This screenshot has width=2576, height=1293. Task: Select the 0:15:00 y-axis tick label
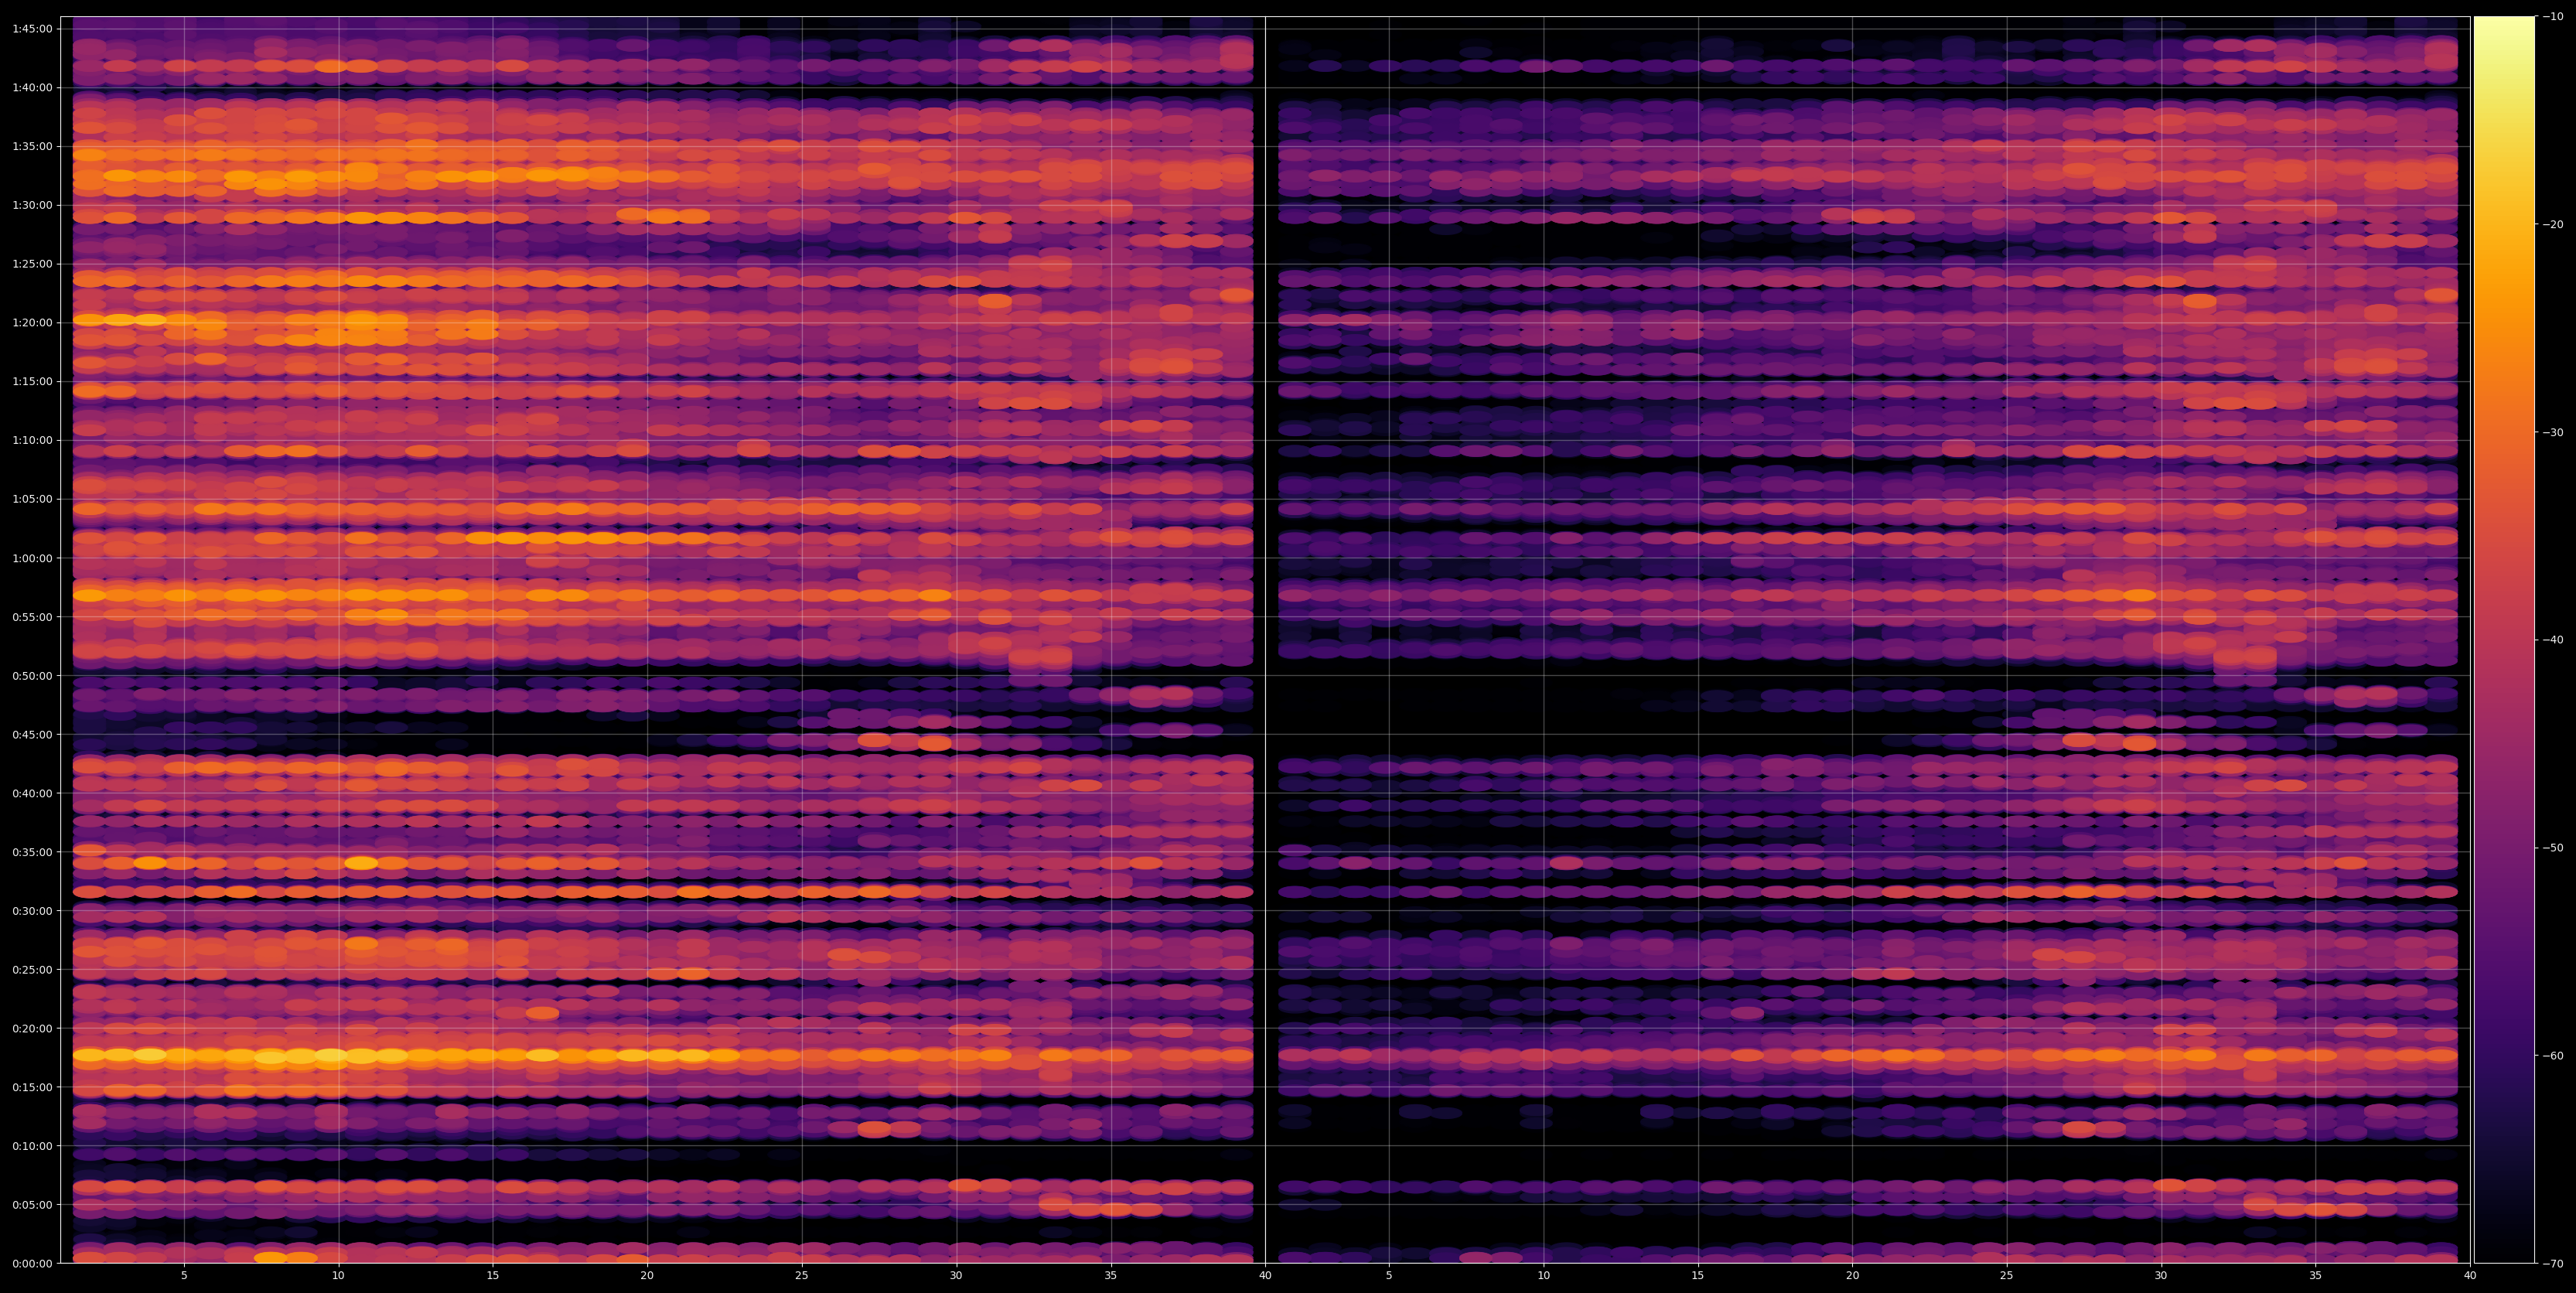coord(32,1087)
